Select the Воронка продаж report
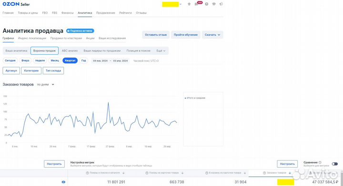 tap(44, 50)
